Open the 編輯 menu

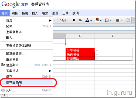(x=15, y=13)
